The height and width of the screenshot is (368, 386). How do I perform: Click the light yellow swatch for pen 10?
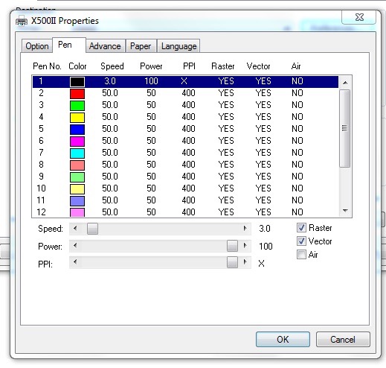point(77,188)
